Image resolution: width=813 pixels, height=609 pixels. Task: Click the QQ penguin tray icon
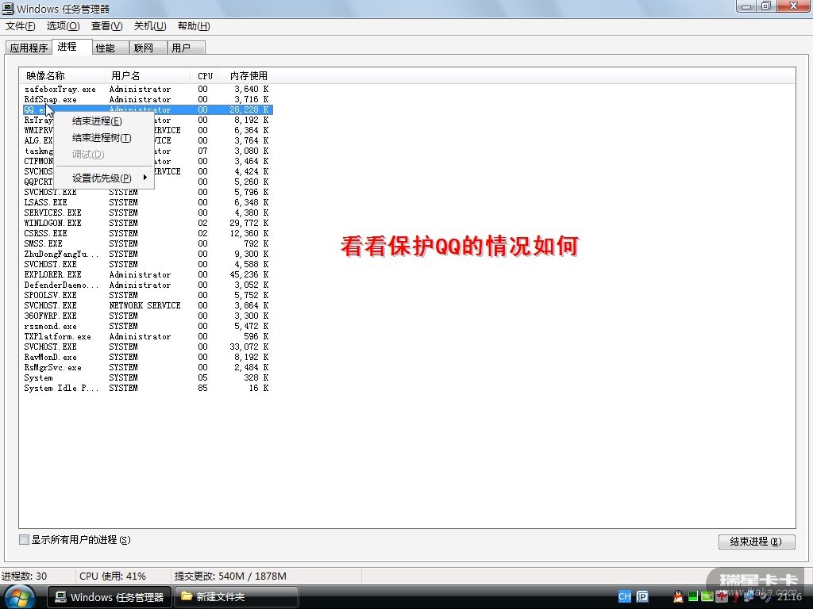[678, 596]
